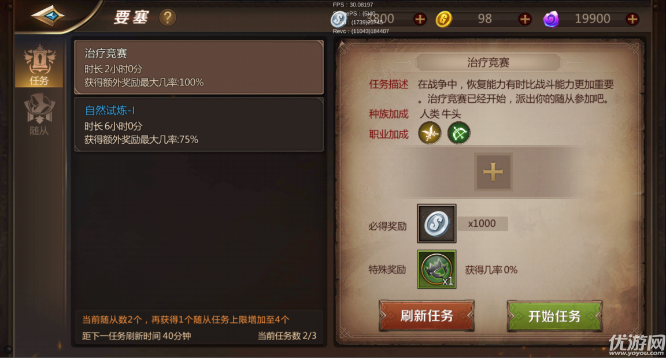
Task: Tap the silver coin reward icon
Action: pos(436,223)
